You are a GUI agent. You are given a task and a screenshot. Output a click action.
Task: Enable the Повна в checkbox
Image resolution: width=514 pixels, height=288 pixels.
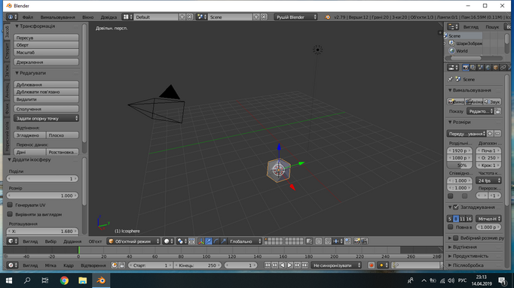(451, 226)
